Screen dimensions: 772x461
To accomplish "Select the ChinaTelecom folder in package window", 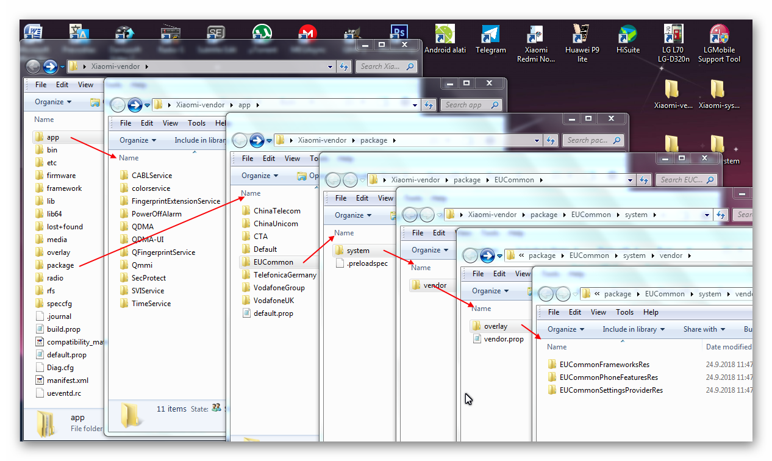I will [x=271, y=211].
